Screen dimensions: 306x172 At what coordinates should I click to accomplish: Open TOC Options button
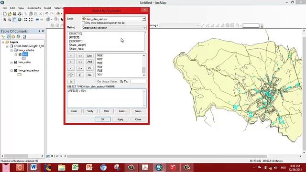click(24, 37)
